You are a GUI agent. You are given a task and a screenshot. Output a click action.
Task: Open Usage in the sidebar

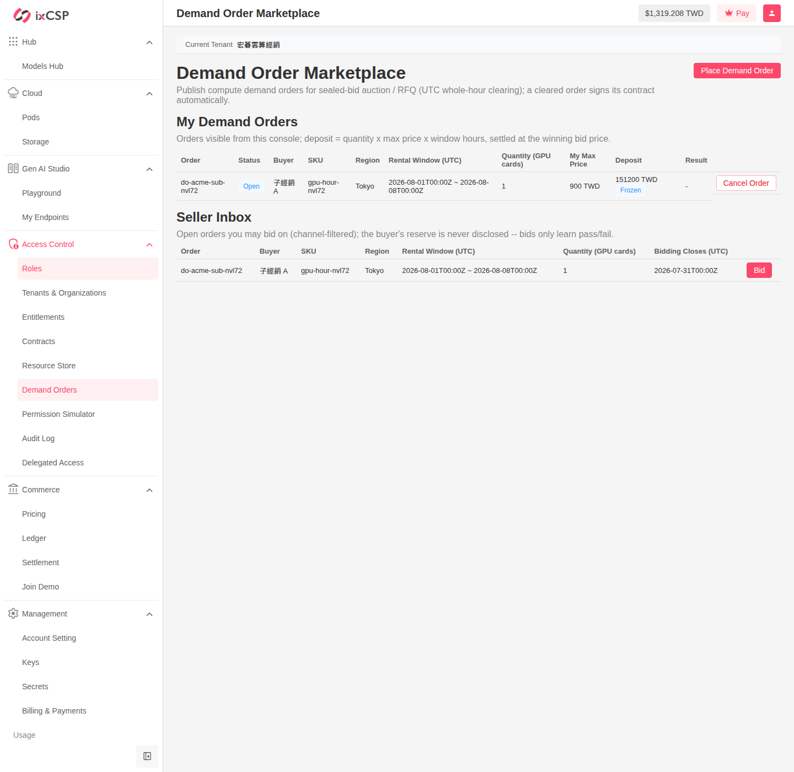click(x=24, y=735)
